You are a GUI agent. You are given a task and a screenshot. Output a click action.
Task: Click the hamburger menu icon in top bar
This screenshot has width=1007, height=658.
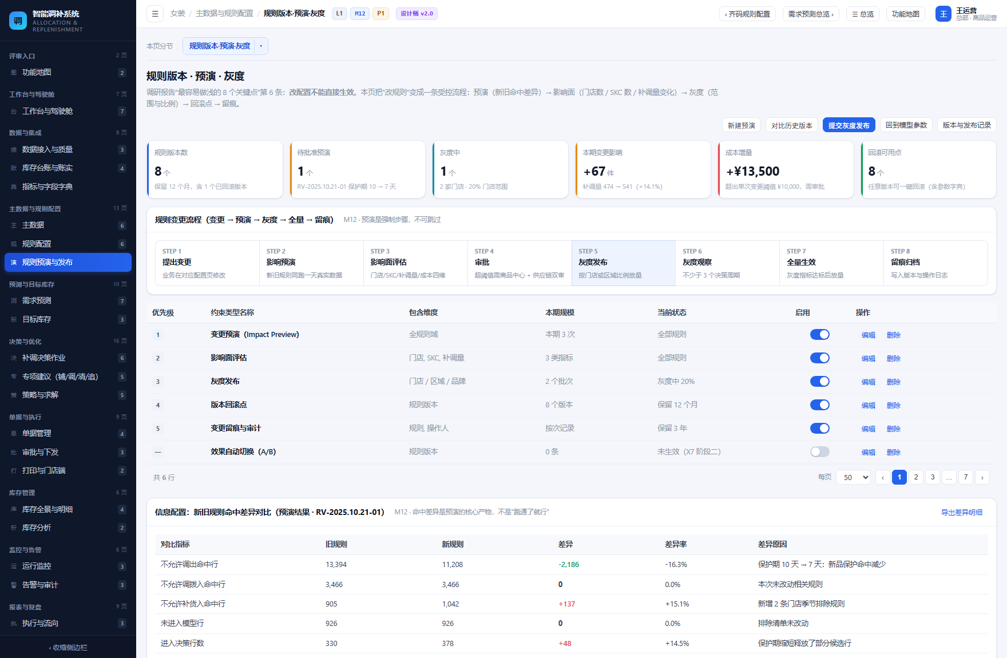coord(155,14)
